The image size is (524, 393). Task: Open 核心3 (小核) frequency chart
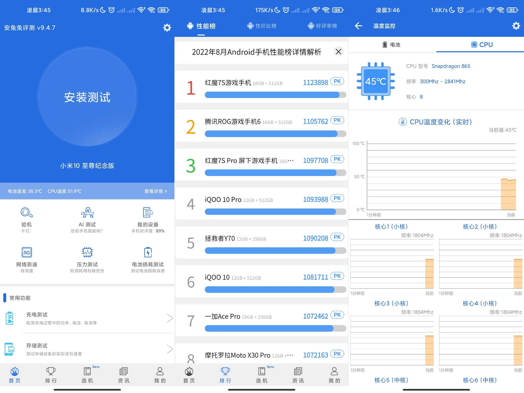[392, 341]
